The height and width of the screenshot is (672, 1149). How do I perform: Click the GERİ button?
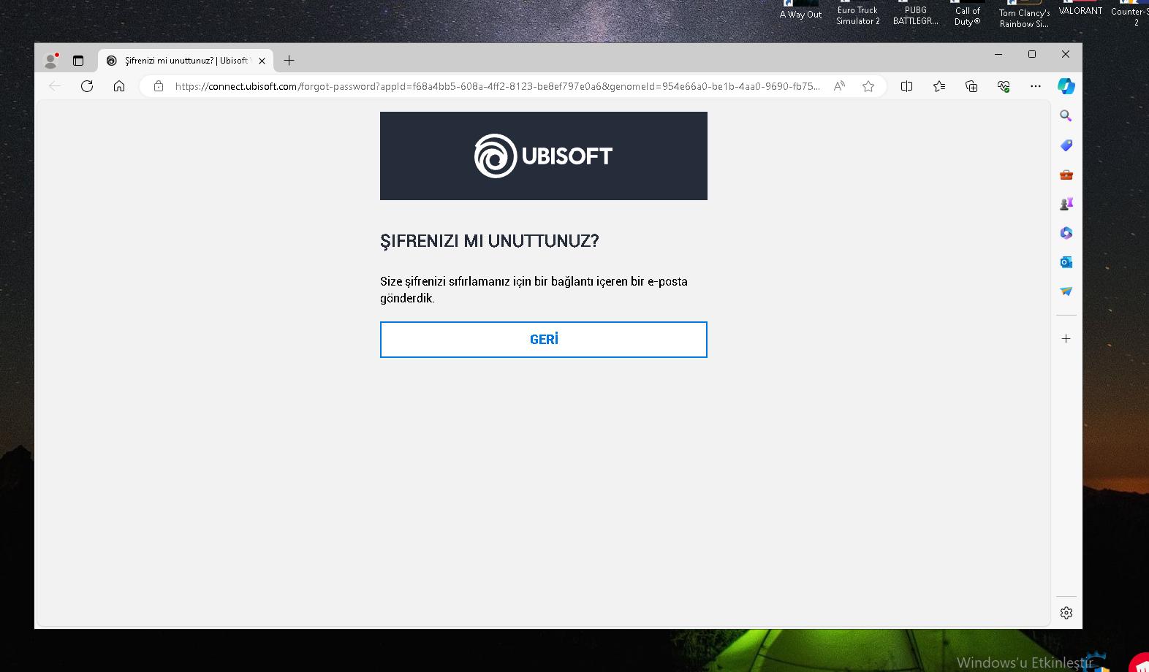click(544, 340)
